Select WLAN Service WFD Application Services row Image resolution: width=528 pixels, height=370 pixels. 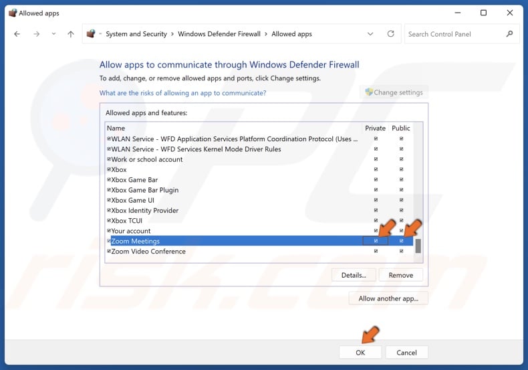coord(259,139)
